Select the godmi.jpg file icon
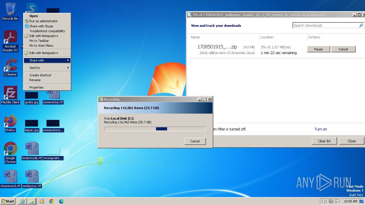Image resolution: width=365 pixels, height=205 pixels. [x=32, y=98]
